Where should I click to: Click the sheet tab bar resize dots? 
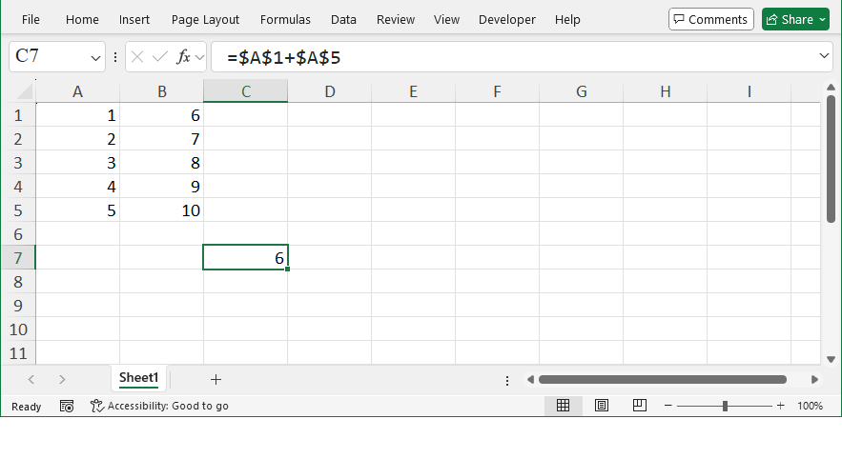(x=507, y=381)
